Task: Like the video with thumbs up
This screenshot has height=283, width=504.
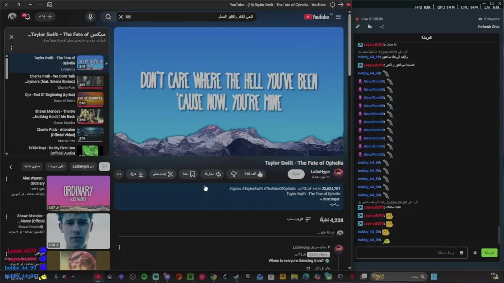Action: [x=253, y=174]
